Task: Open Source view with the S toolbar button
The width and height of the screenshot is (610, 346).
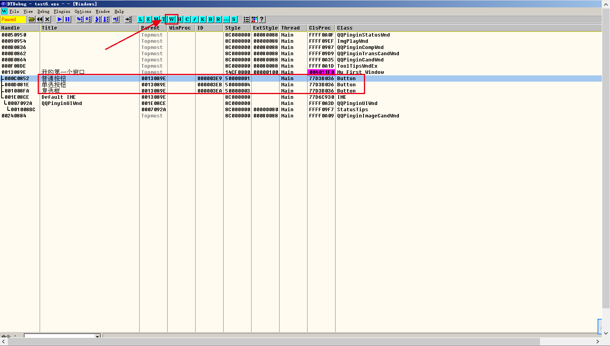Action: click(234, 19)
